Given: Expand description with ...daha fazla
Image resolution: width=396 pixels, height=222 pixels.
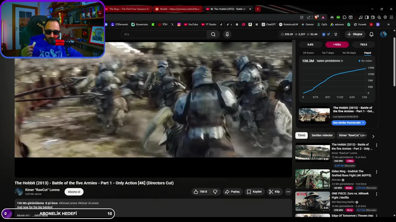Looking at the screenshot, I should click(40, 216).
